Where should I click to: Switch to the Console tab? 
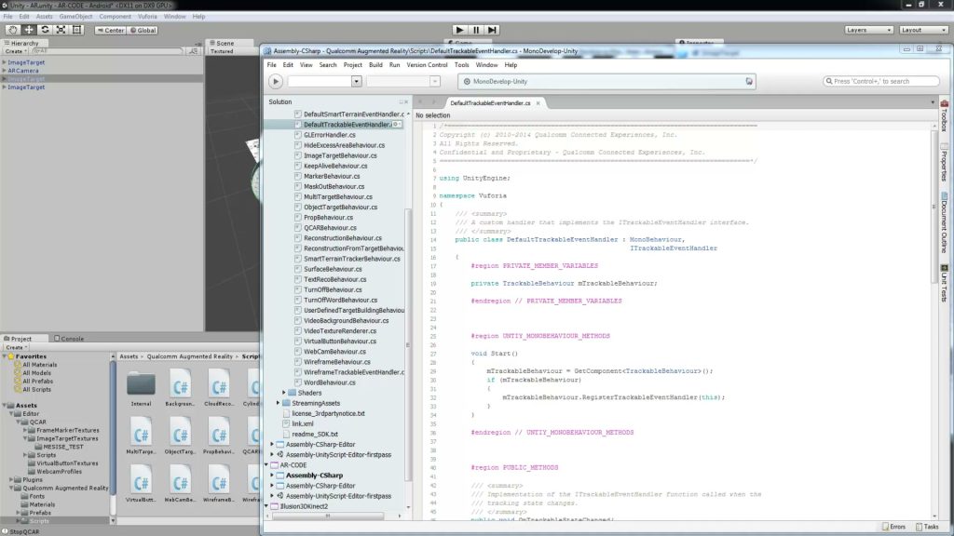coord(69,339)
